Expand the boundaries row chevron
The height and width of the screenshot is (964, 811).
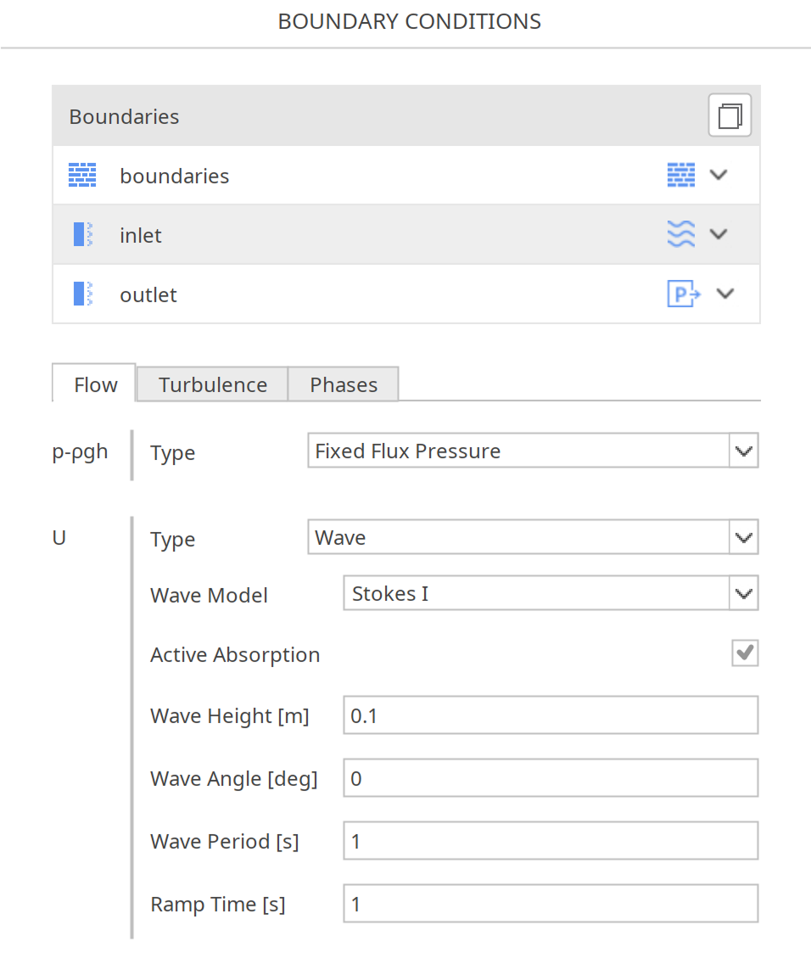point(719,175)
